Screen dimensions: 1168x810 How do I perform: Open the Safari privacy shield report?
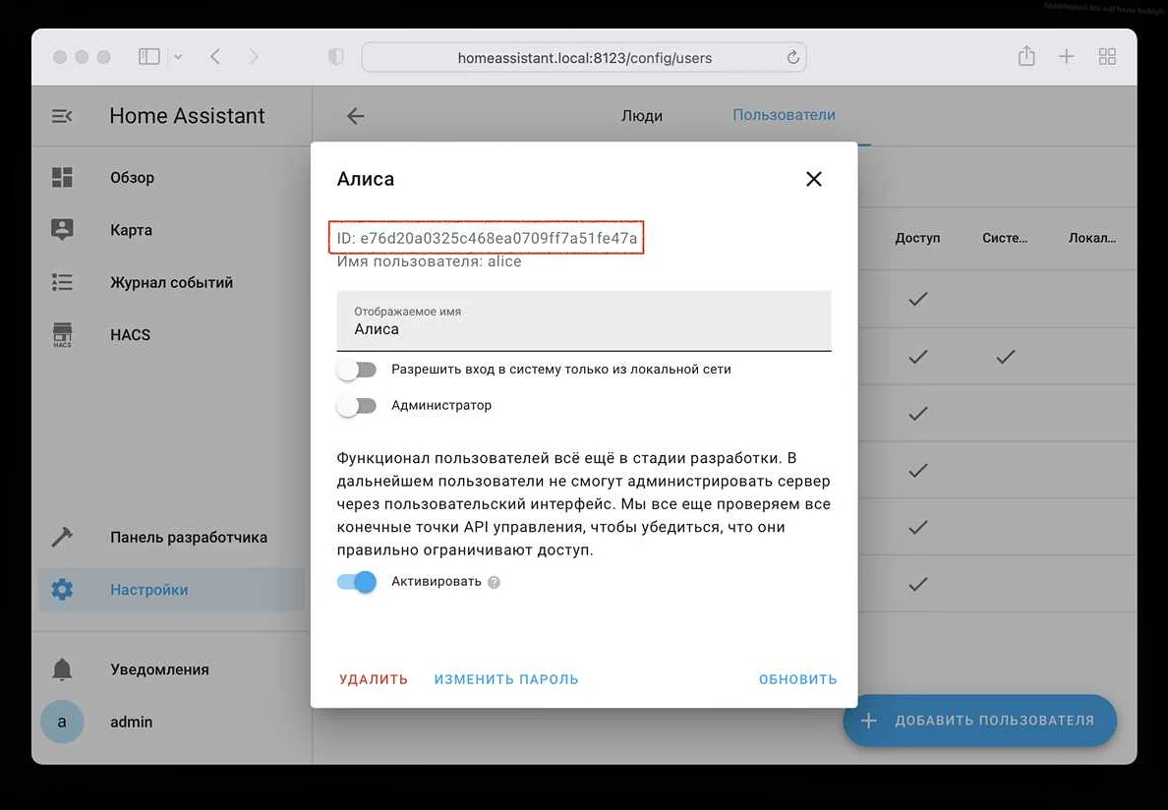(336, 57)
